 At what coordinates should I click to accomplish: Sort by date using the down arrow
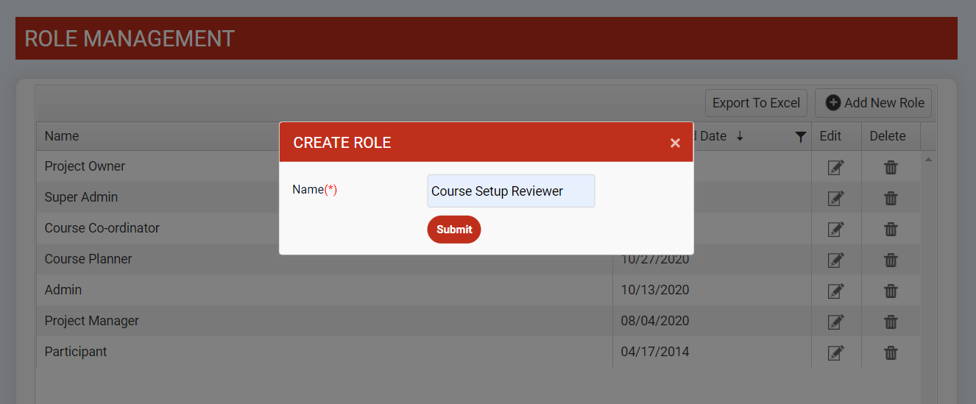[x=740, y=136]
